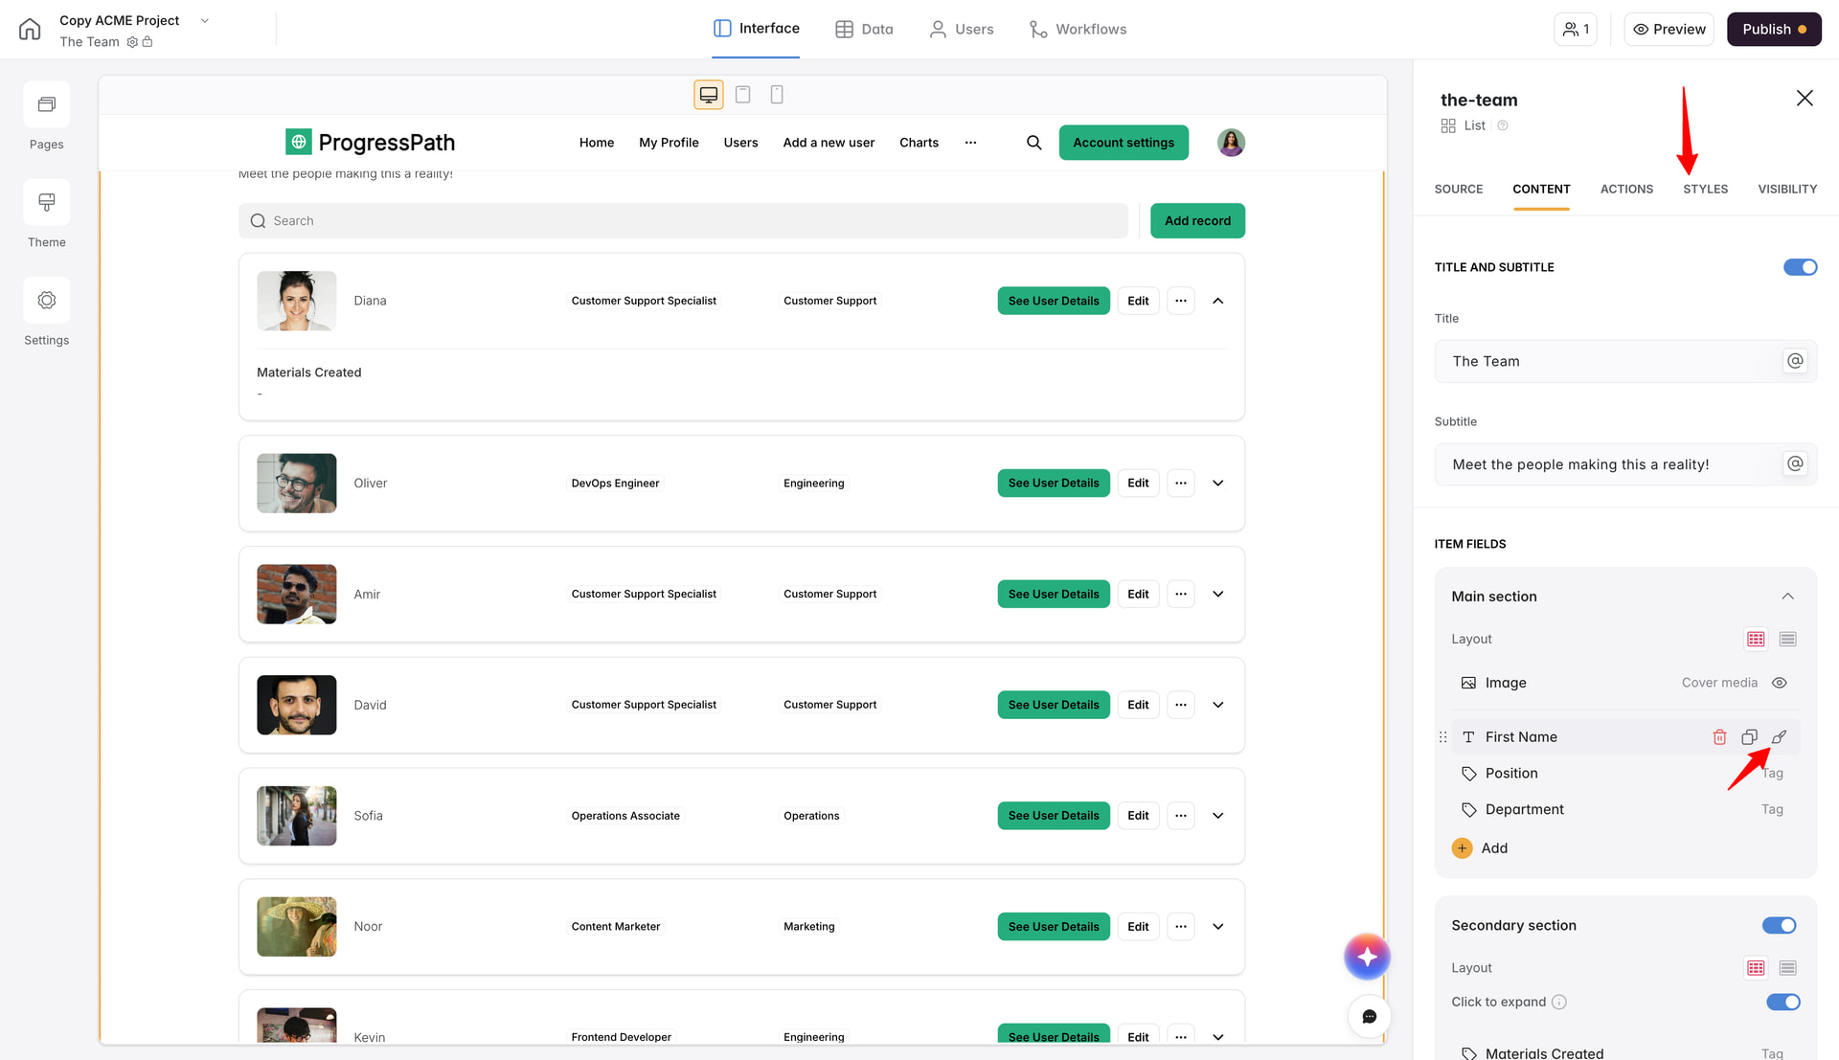Open the AI assistant sparkle button
This screenshot has height=1060, width=1839.
[x=1367, y=957]
